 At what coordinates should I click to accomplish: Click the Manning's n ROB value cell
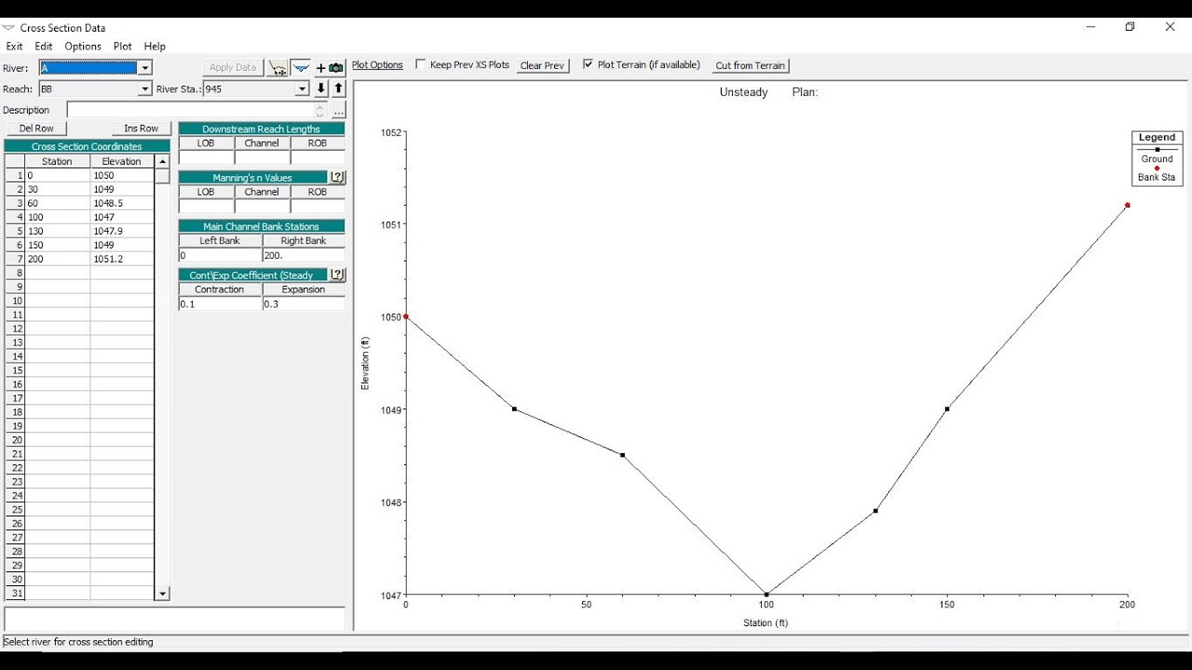point(318,207)
